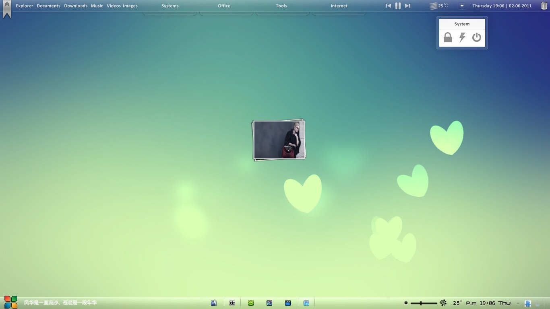Adjust the taskbar volume slider

coord(424,303)
